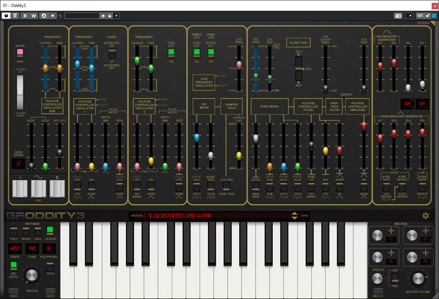The height and width of the screenshot is (299, 439).
Task: Click the plugin bypass power icon
Action: point(6,16)
